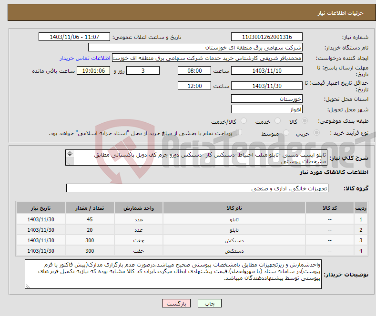Click the تاریخ نیاز column header
Viewport: 376px width, 316px height.
coord(41,208)
